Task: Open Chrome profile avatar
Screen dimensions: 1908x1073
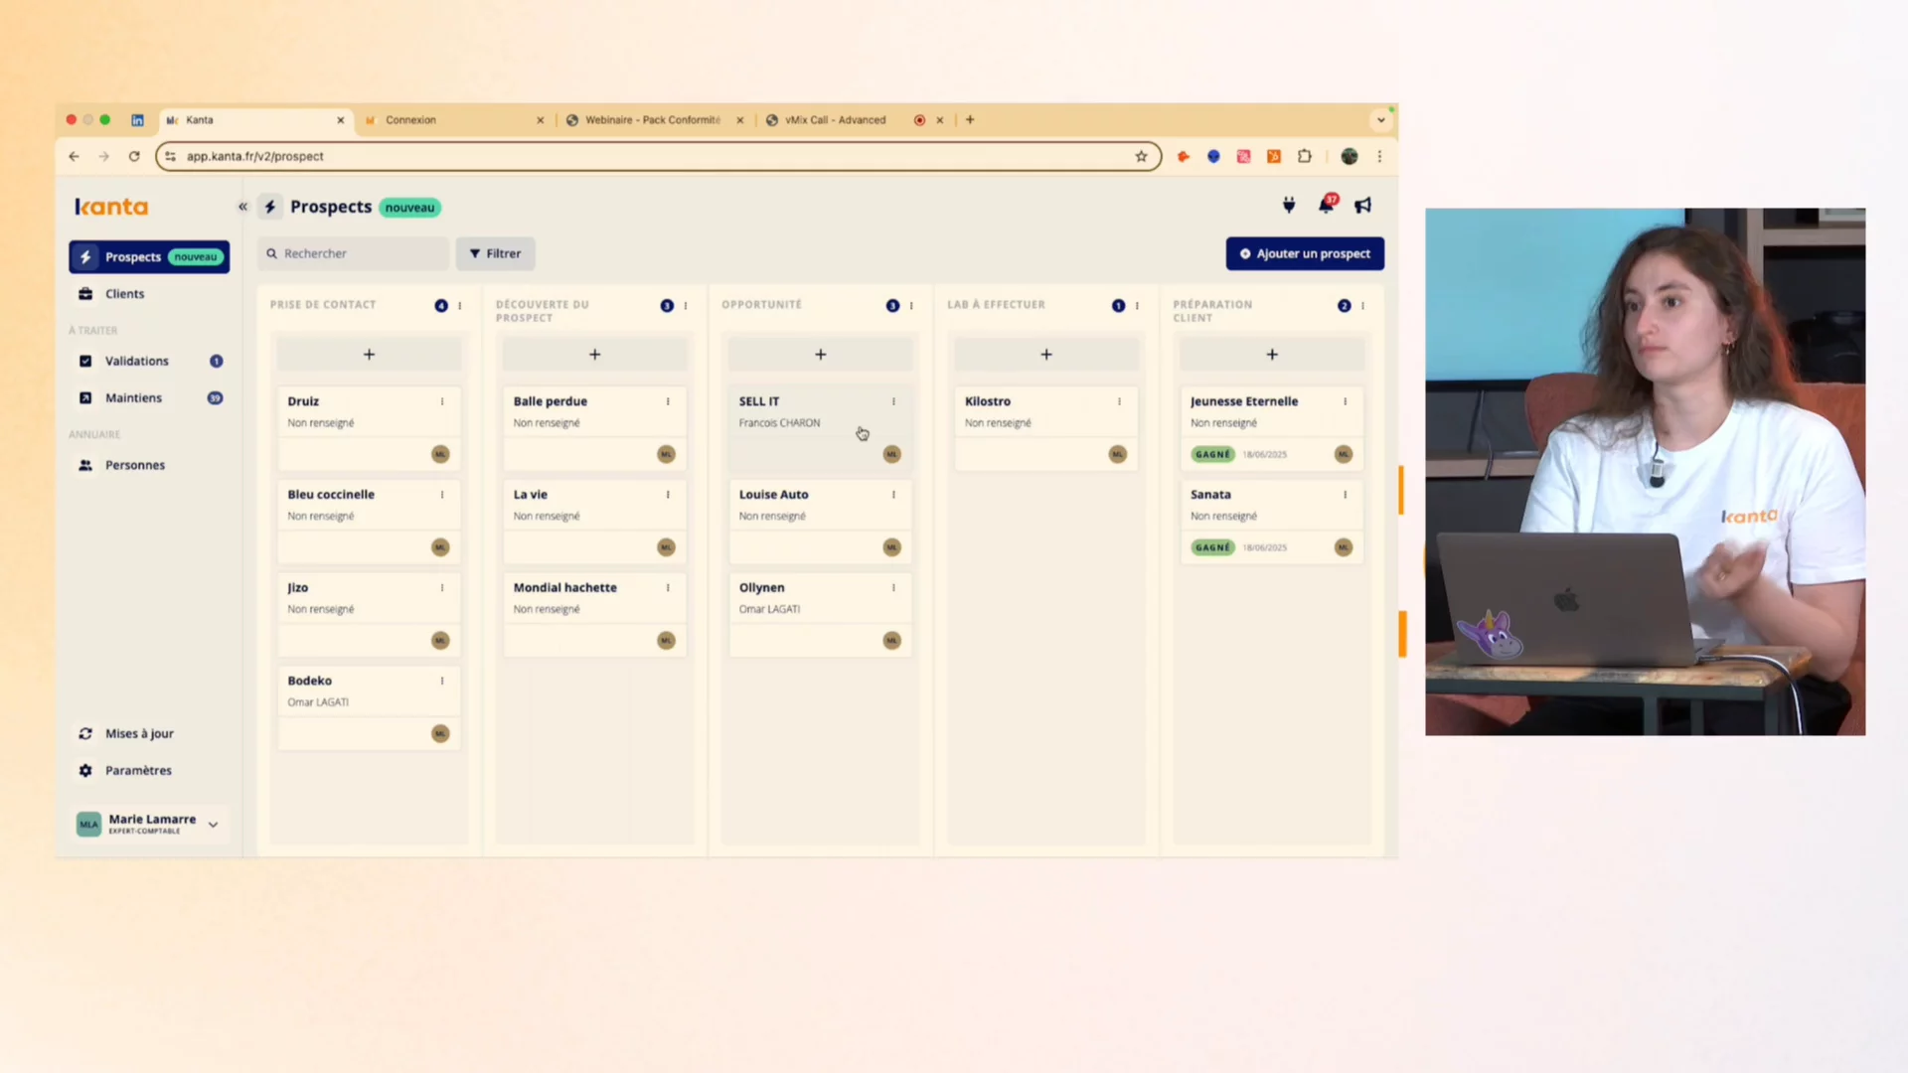Action: pyautogui.click(x=1350, y=156)
